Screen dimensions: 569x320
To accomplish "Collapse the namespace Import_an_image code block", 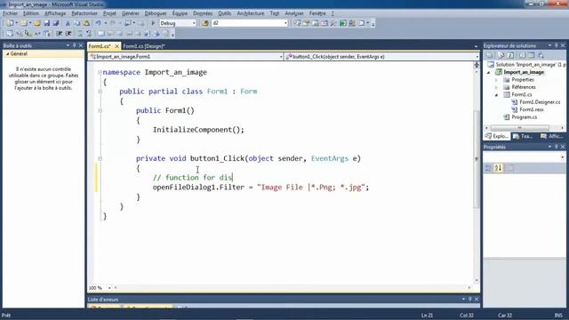I will click(x=100, y=72).
